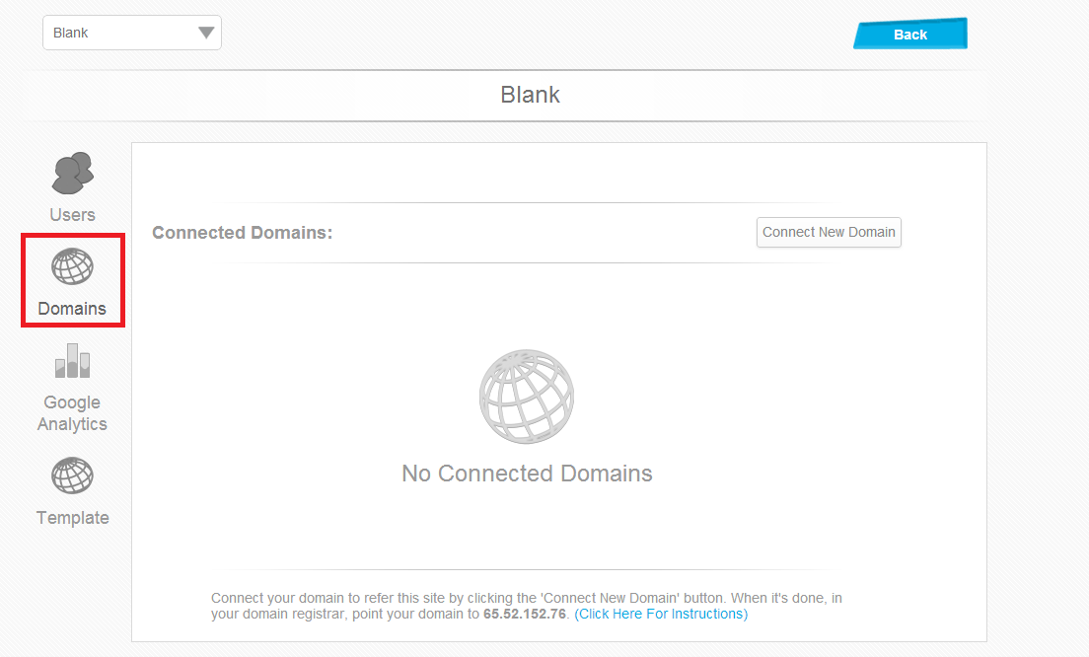Click the IP address 65.52.152.76
Viewport: 1089px width, 657px height.
(x=525, y=614)
